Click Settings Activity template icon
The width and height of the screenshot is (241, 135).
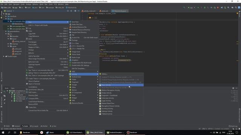tap(100, 111)
